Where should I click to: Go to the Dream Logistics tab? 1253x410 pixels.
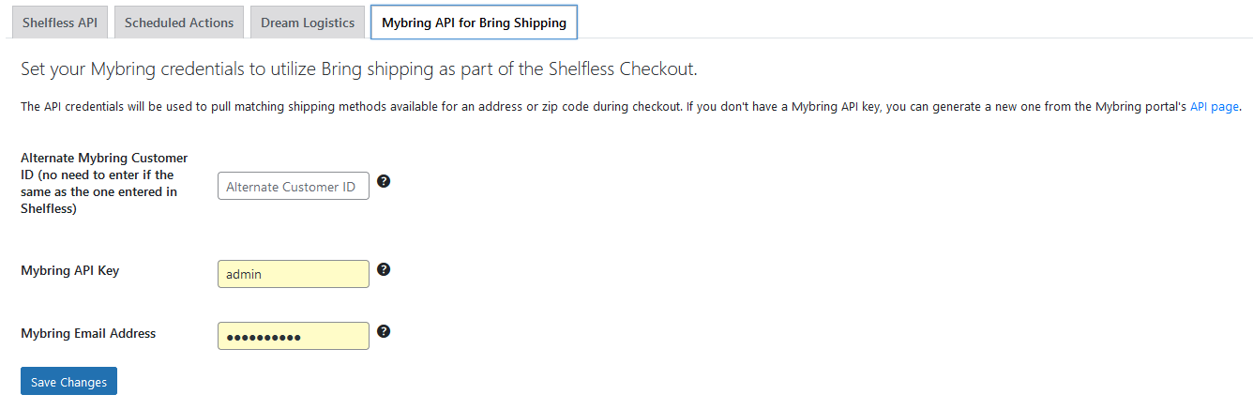point(308,22)
